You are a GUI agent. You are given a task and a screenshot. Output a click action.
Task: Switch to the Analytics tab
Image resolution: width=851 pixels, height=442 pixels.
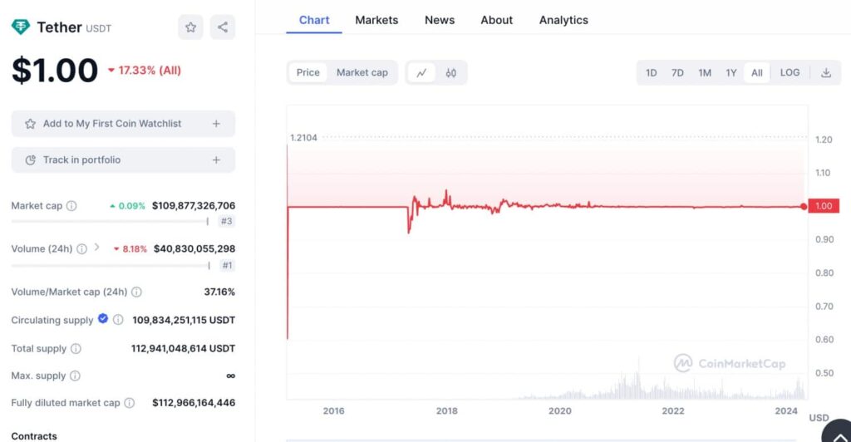tap(563, 20)
